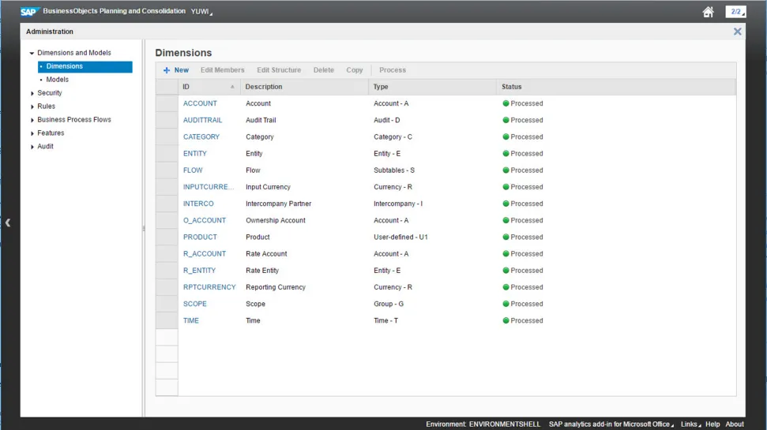Image resolution: width=767 pixels, height=430 pixels.
Task: Open the Links menu in footer
Action: 690,424
